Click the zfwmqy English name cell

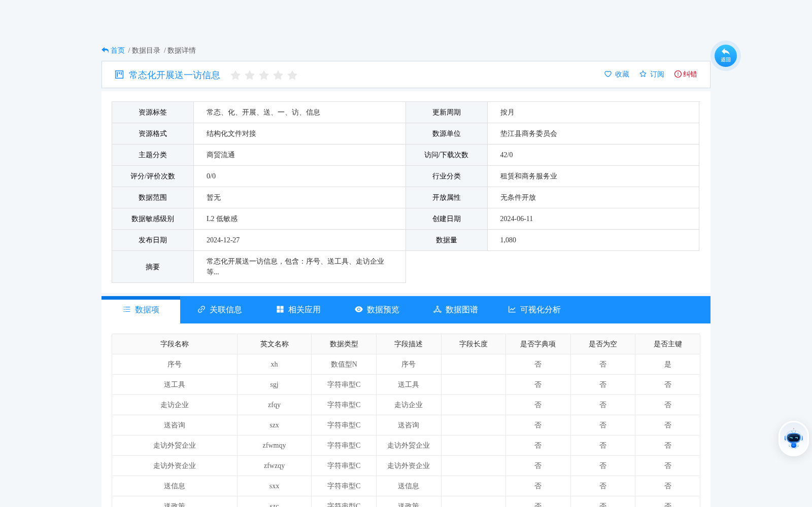(274, 446)
